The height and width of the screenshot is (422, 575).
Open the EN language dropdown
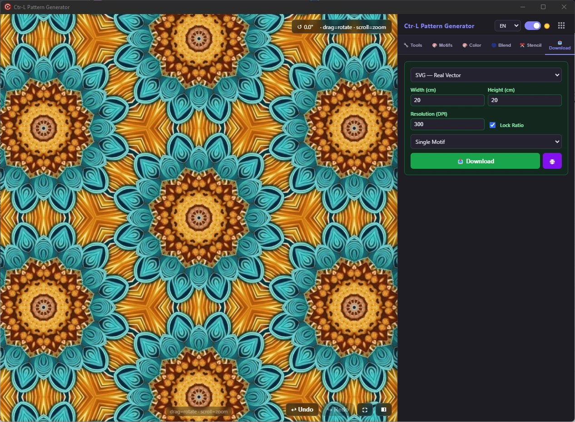[507, 26]
